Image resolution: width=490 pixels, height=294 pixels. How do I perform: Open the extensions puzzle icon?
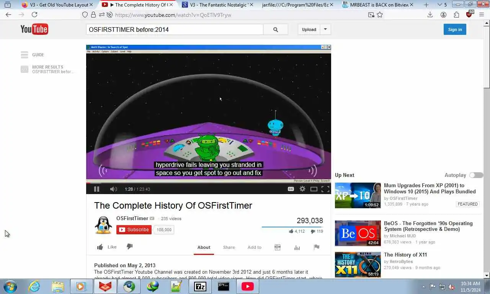[456, 15]
